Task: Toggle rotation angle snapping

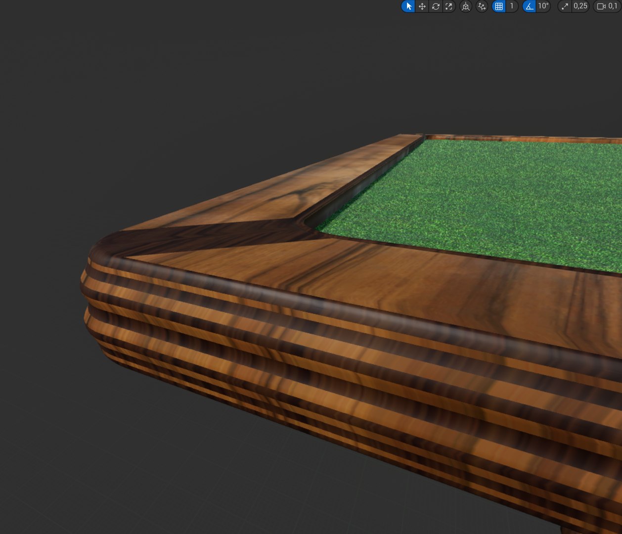Action: (529, 6)
